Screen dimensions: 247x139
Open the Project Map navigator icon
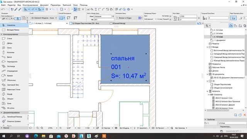231,26
